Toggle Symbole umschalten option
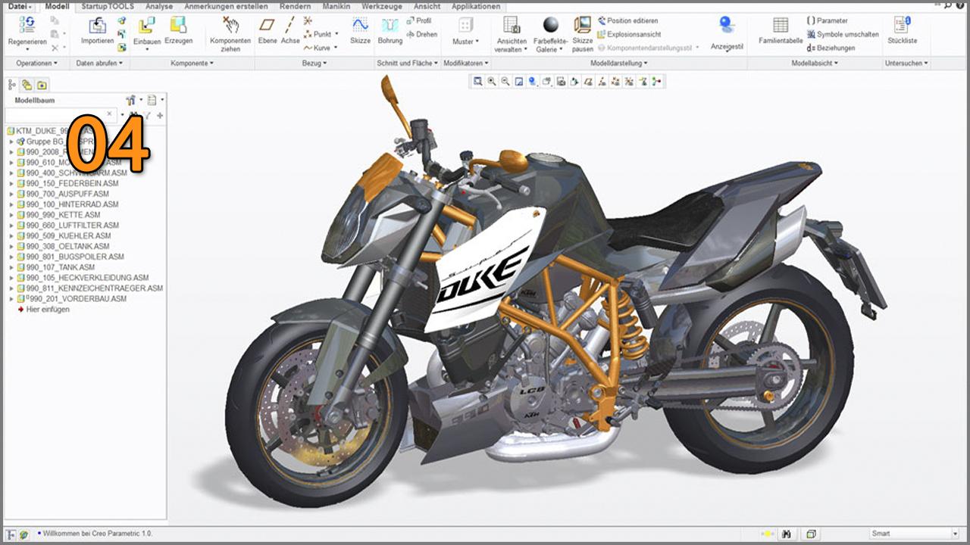Viewport: 970px width, 545px height. (x=843, y=34)
